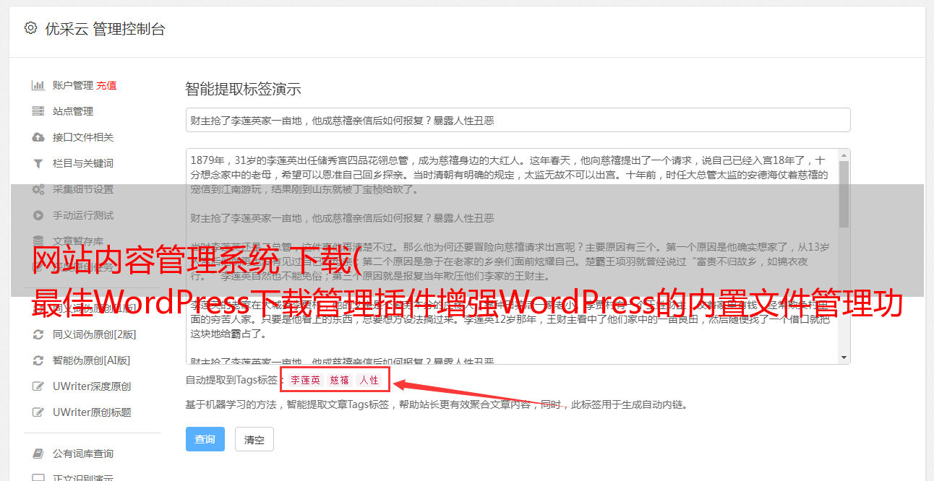Select 智能伪原创[AI版] in the sidebar

92,360
